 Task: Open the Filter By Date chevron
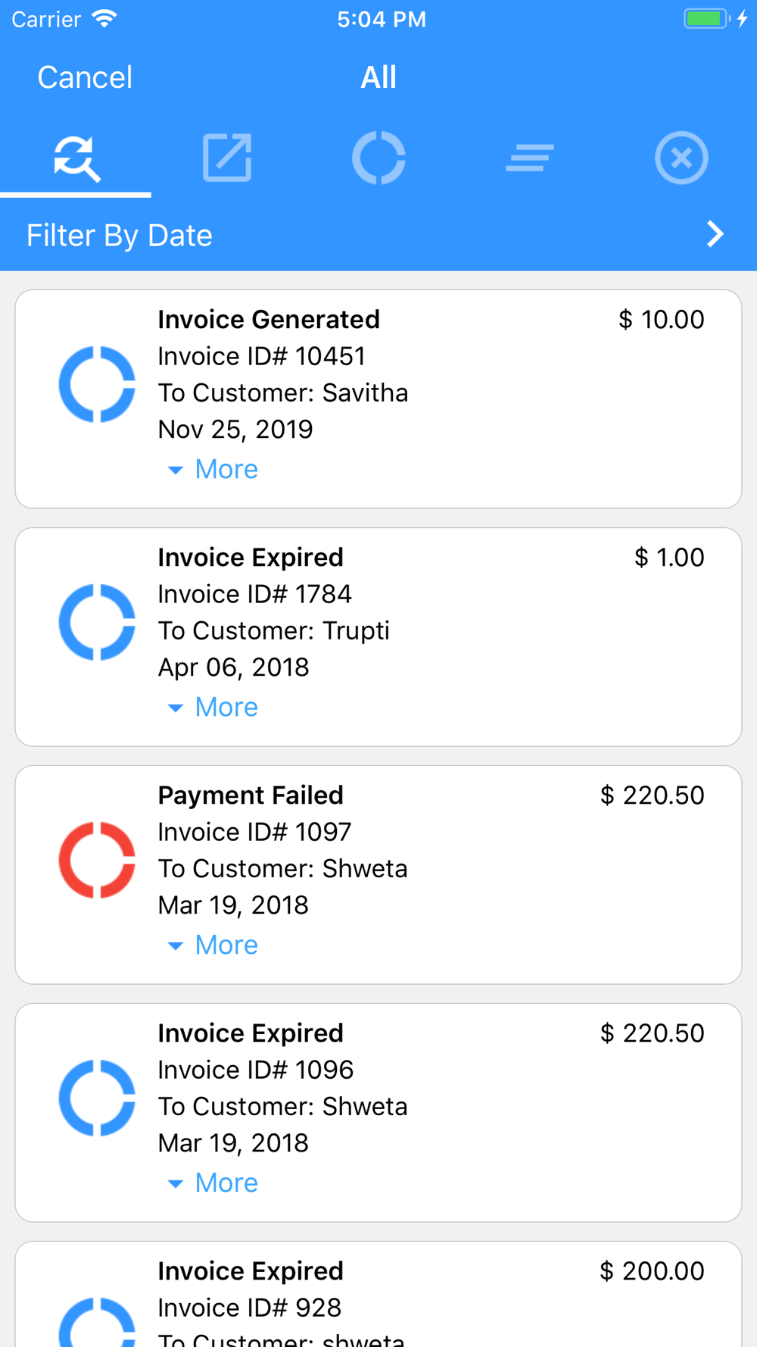(x=715, y=235)
